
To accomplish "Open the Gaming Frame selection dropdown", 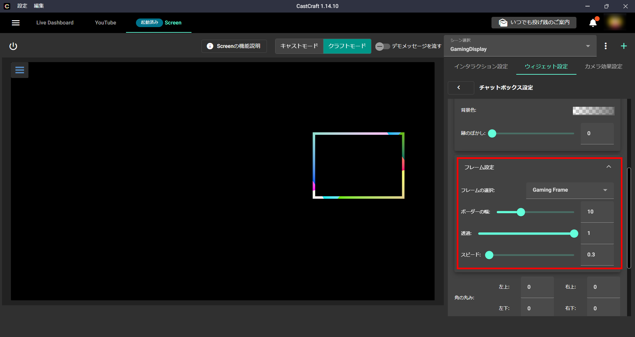I will tap(570, 190).
